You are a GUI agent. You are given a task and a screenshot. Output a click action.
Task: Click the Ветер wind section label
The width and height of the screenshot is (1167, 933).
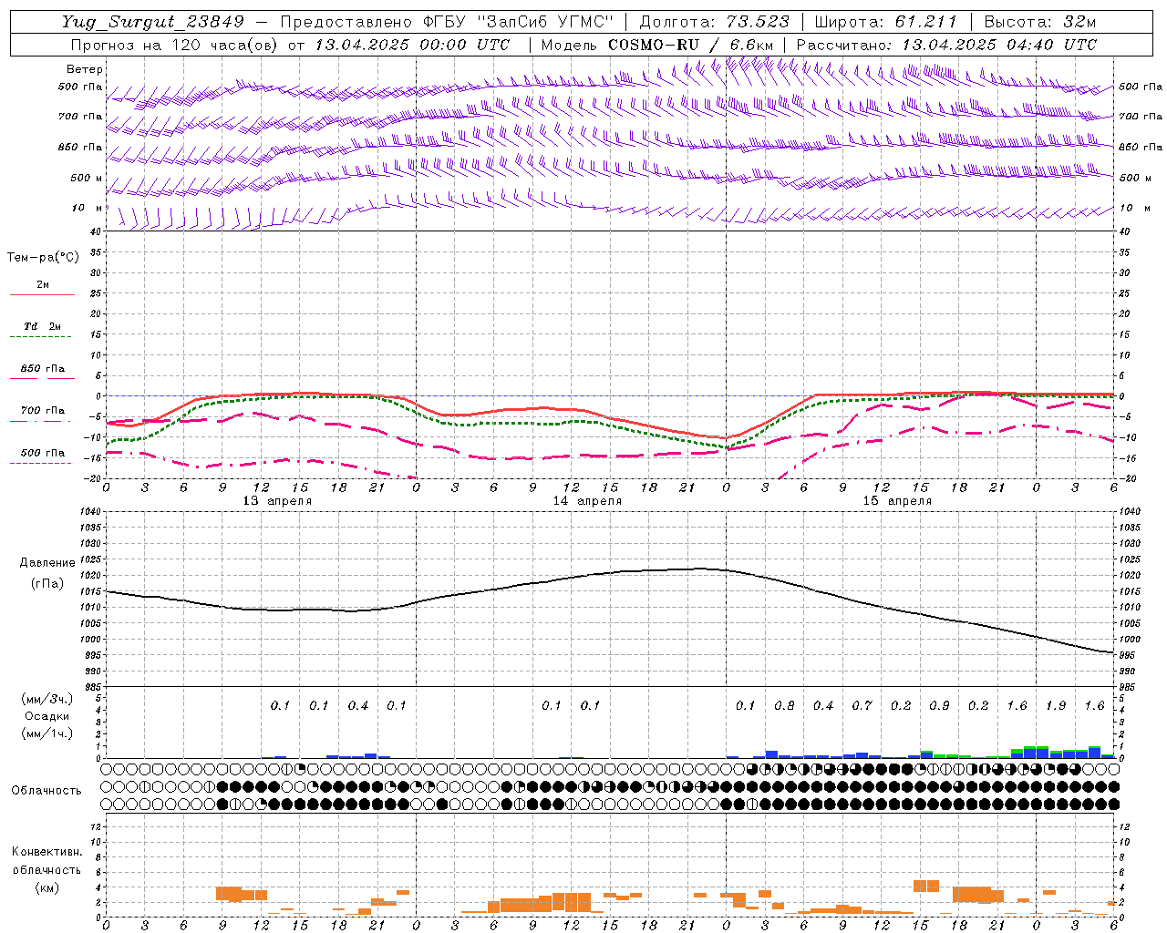tap(85, 69)
